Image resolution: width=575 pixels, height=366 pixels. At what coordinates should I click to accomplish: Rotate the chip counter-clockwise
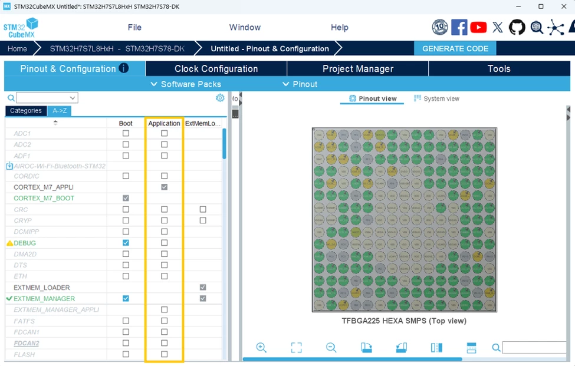(402, 347)
